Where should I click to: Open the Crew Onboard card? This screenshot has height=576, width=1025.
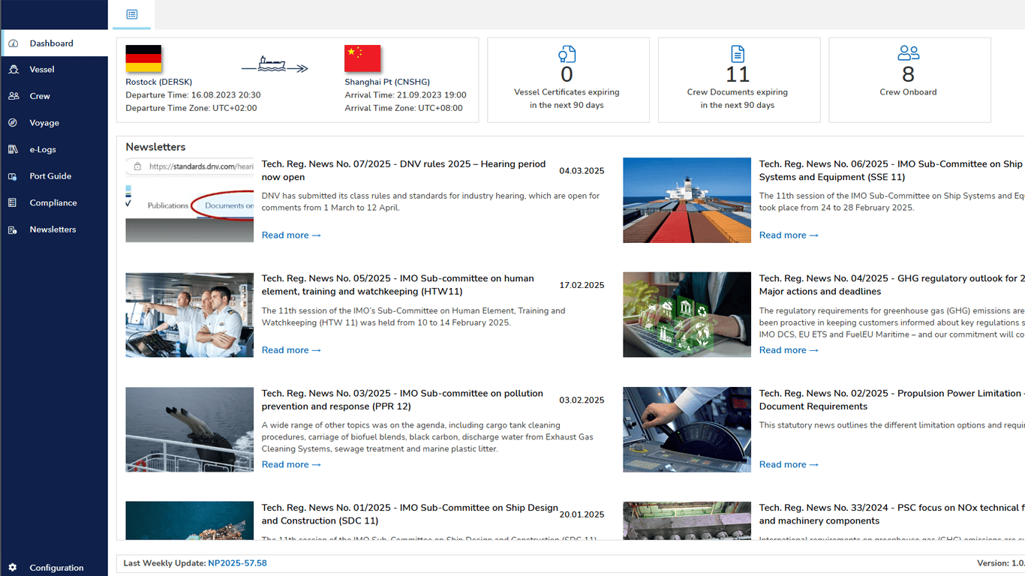click(x=909, y=80)
